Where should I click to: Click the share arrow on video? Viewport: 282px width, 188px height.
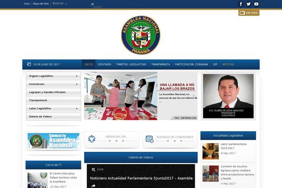(93, 185)
